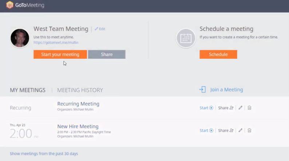
Task: Click the 'Recurring' row label
Action: (x=20, y=108)
